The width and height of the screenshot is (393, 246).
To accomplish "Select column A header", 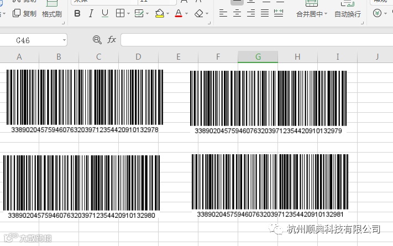I will tap(19, 57).
